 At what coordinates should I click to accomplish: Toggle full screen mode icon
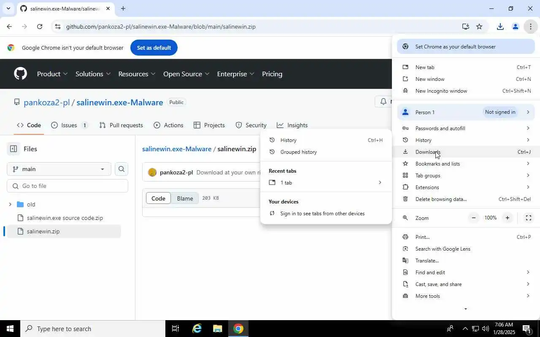pos(528,218)
